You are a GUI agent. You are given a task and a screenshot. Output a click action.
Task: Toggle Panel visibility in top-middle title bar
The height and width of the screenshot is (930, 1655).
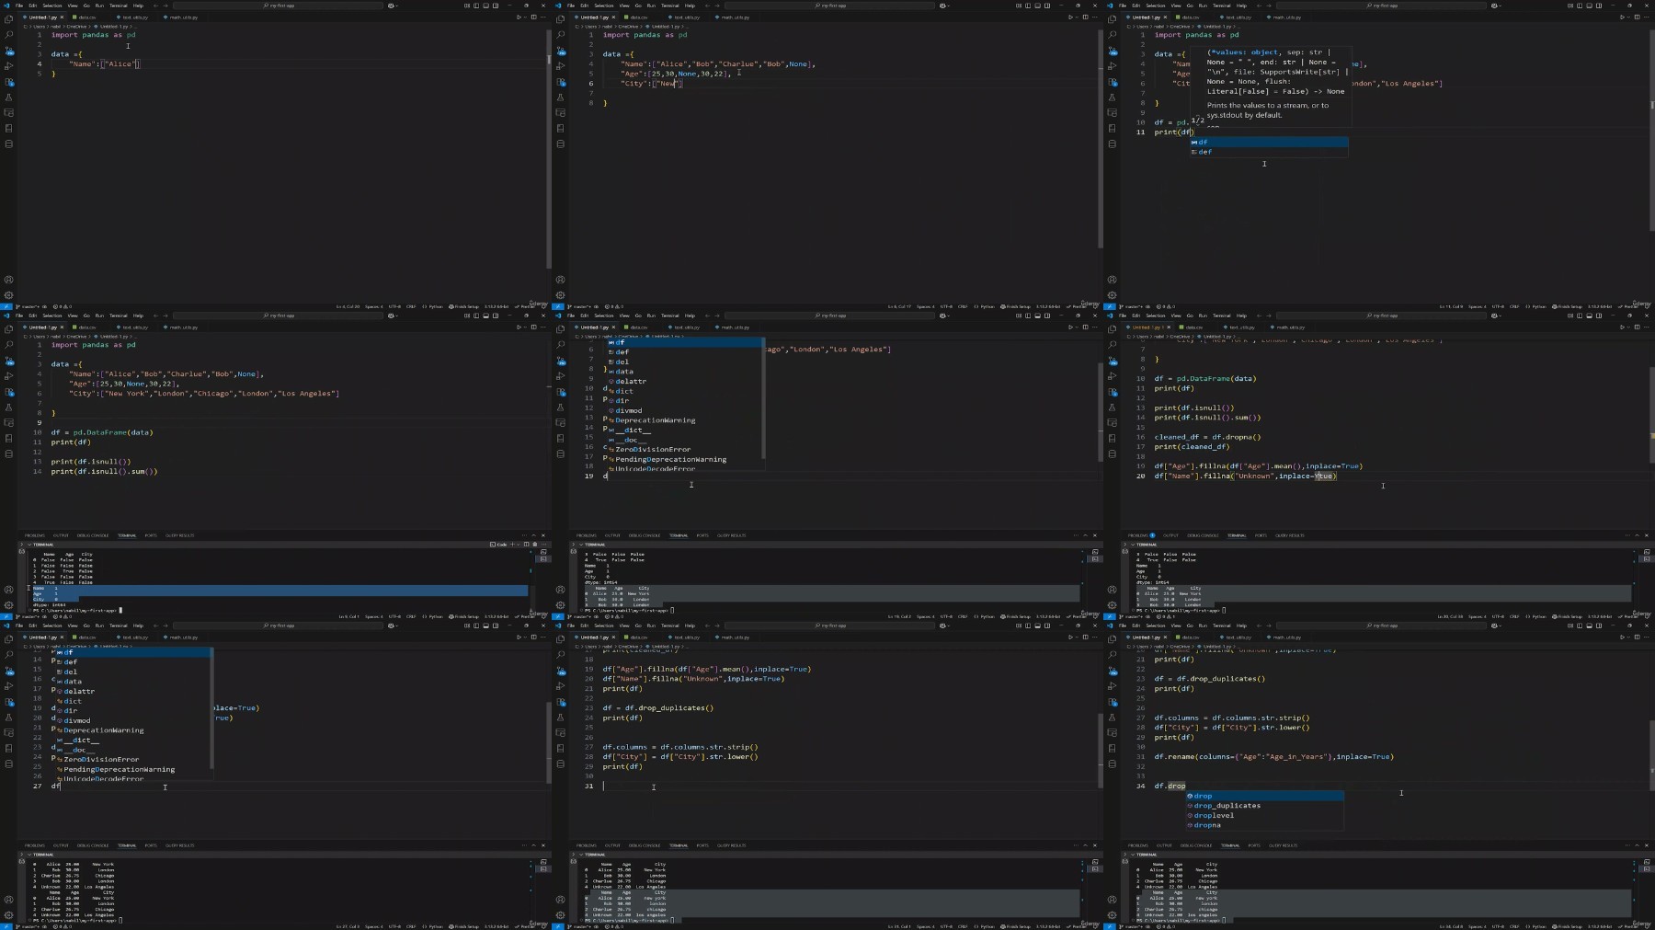pyautogui.click(x=1037, y=6)
